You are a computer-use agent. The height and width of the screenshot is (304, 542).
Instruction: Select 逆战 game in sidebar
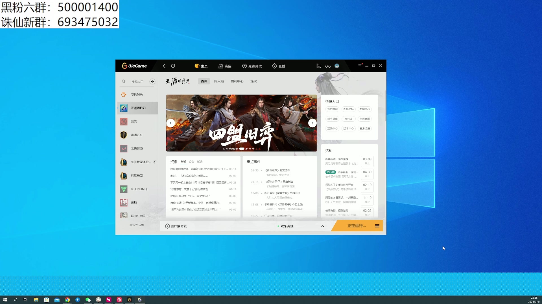[137, 202]
